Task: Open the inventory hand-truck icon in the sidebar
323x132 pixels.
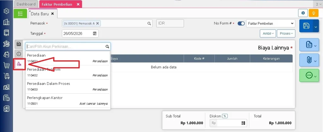Action: [x=6, y=76]
